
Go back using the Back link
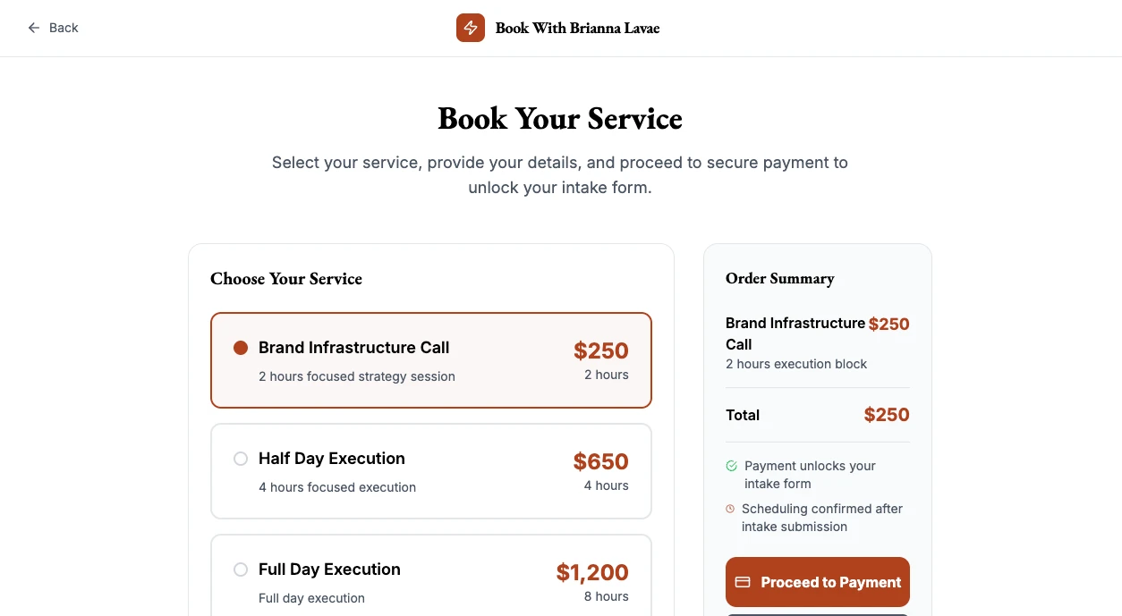click(x=64, y=28)
